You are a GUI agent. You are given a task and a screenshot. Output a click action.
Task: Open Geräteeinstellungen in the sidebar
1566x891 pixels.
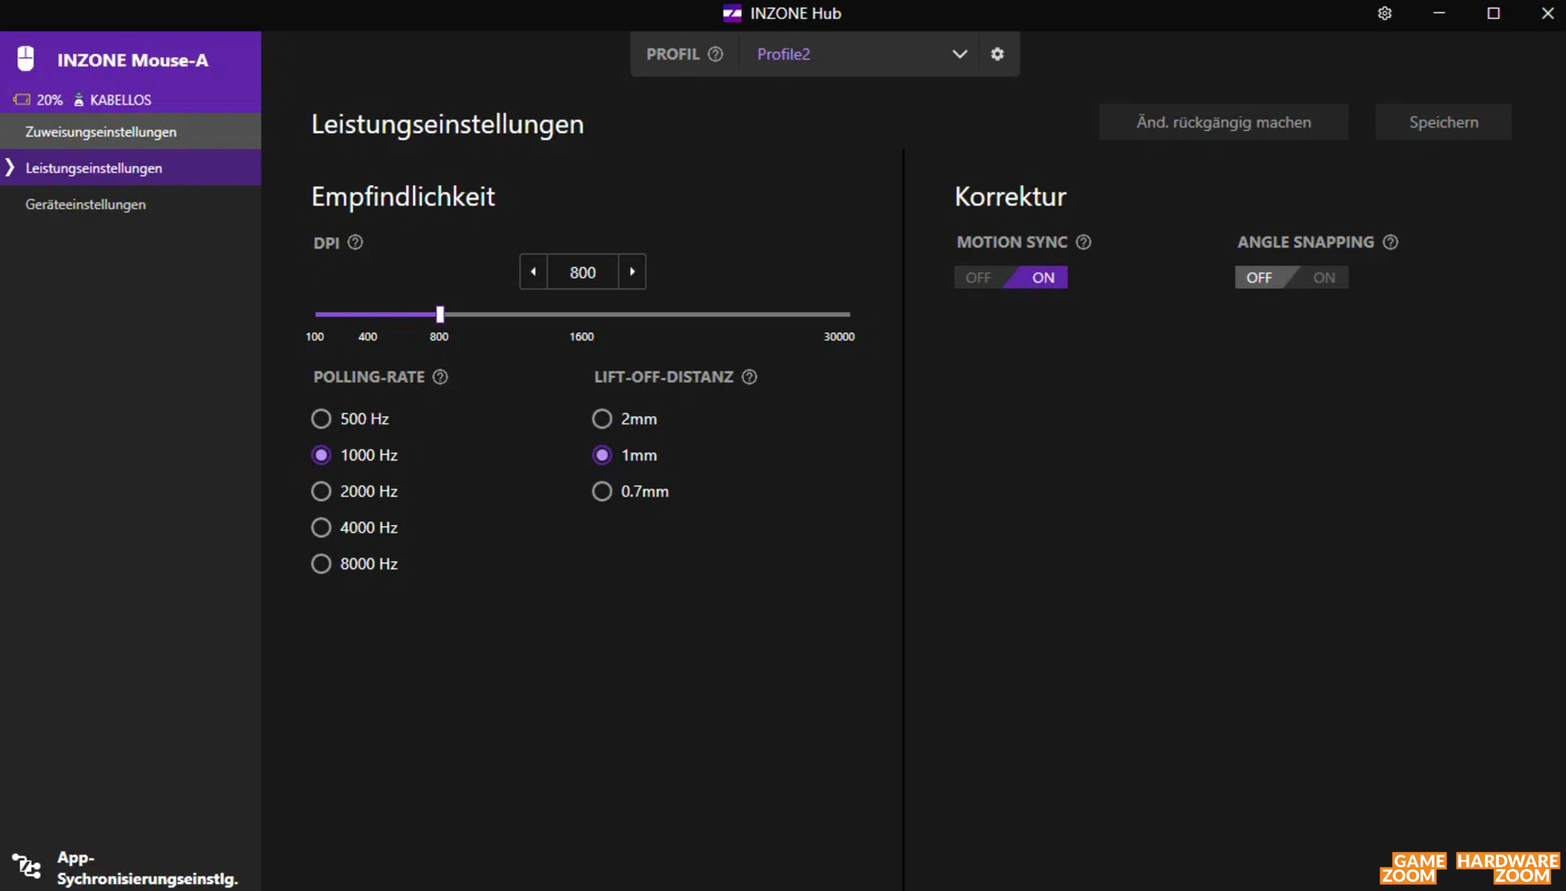131,204
